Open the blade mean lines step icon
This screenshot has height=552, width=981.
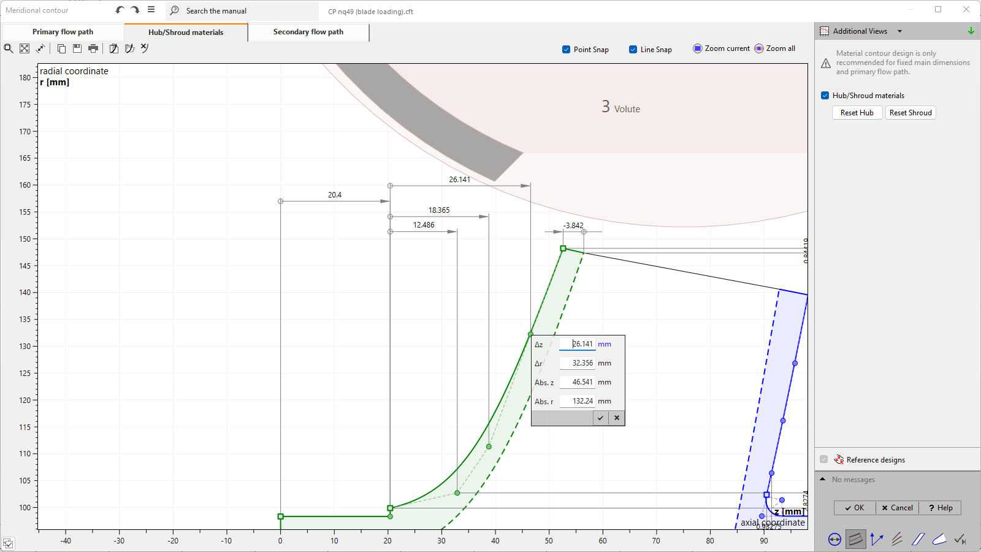(898, 539)
